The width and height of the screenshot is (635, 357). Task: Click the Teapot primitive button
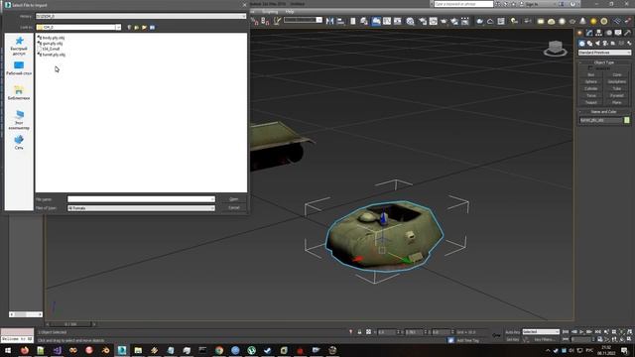pos(591,102)
